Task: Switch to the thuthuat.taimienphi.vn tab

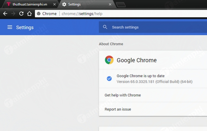Action: [30, 4]
